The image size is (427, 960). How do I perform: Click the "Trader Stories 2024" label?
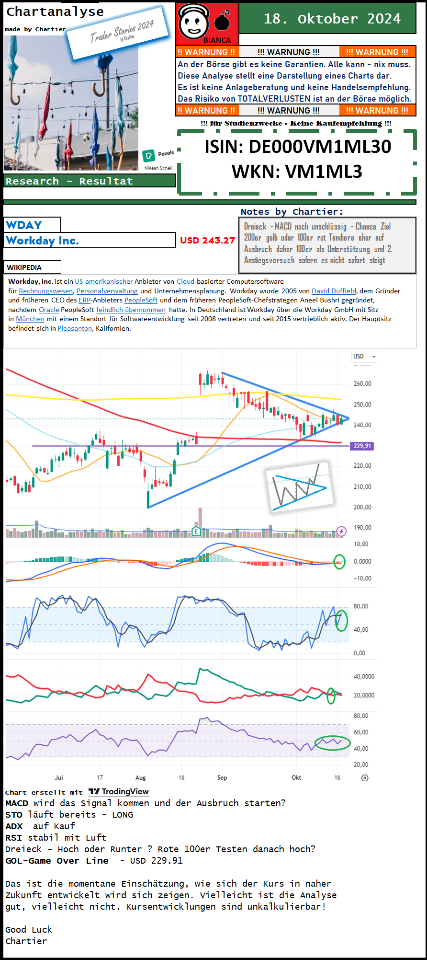pos(118,33)
